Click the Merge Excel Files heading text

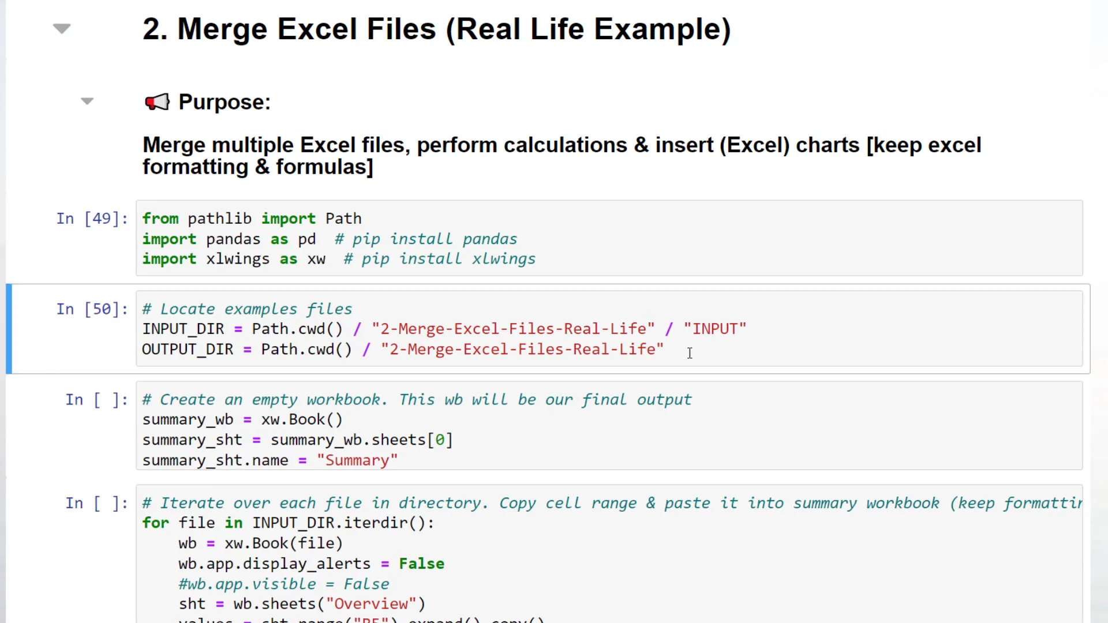(437, 29)
